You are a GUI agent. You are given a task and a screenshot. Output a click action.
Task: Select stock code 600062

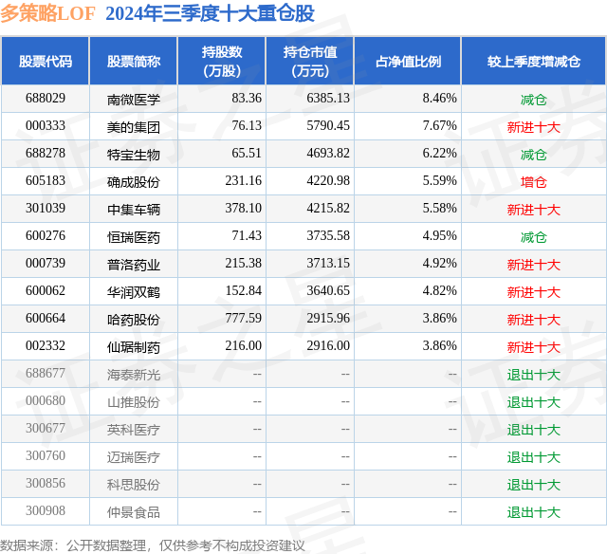pos(46,290)
